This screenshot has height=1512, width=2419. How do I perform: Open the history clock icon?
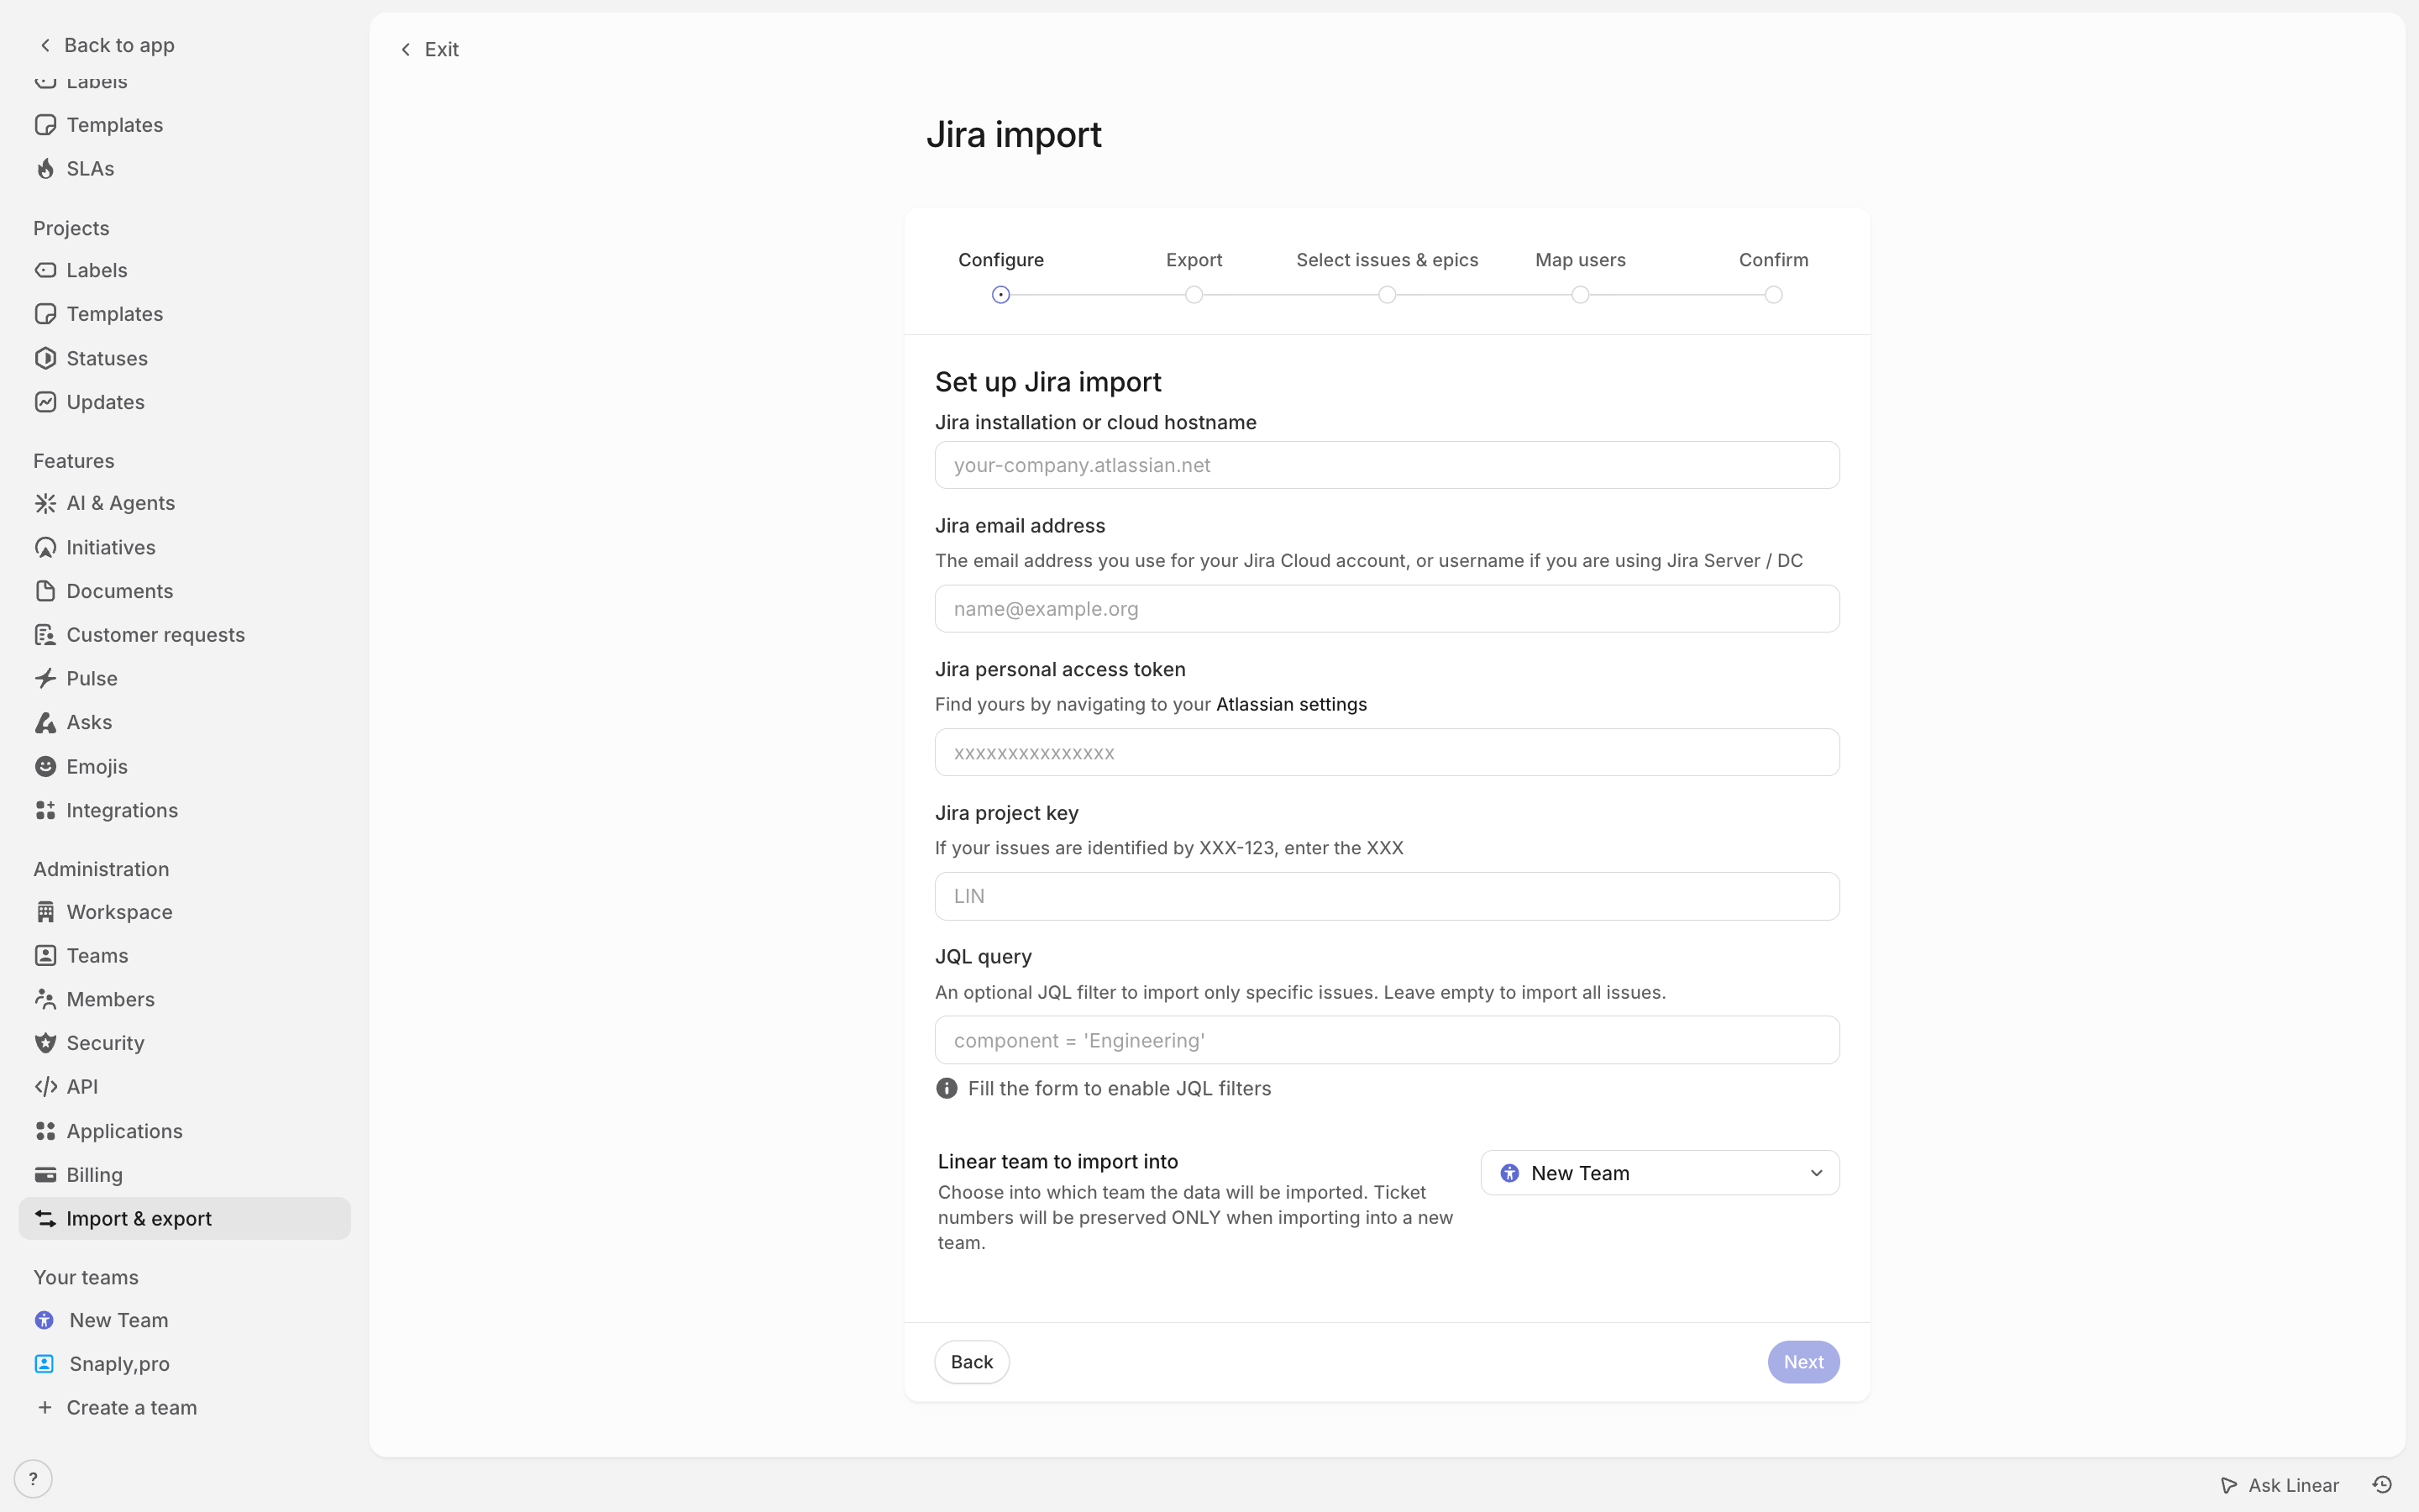(2382, 1485)
